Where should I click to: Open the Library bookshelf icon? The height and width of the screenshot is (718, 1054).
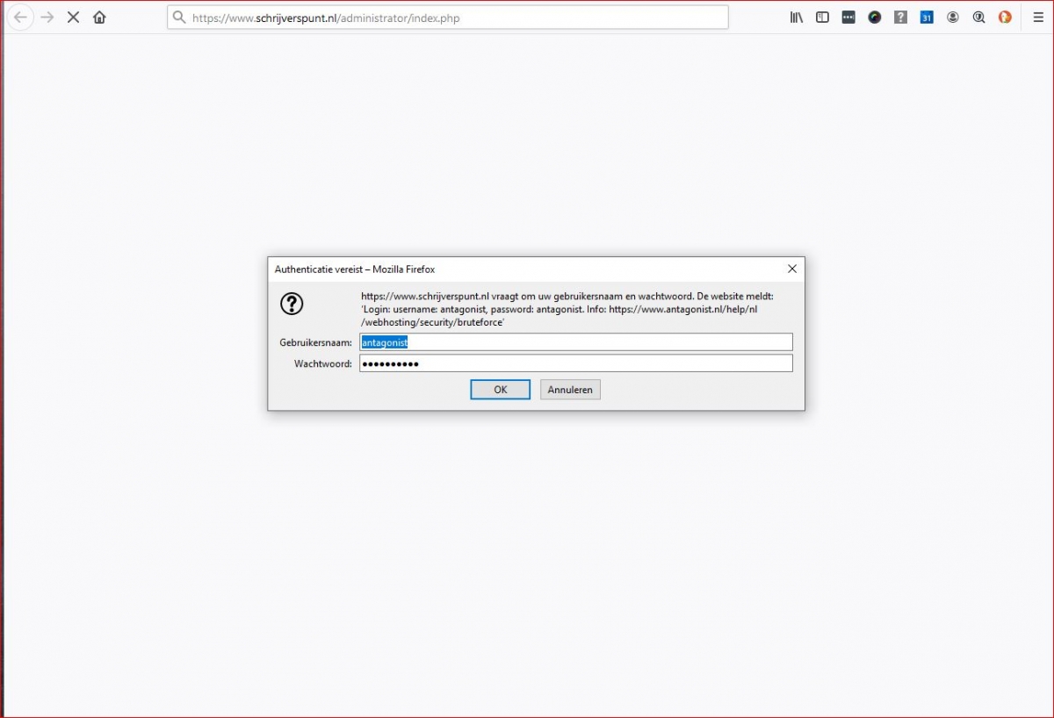pos(797,18)
